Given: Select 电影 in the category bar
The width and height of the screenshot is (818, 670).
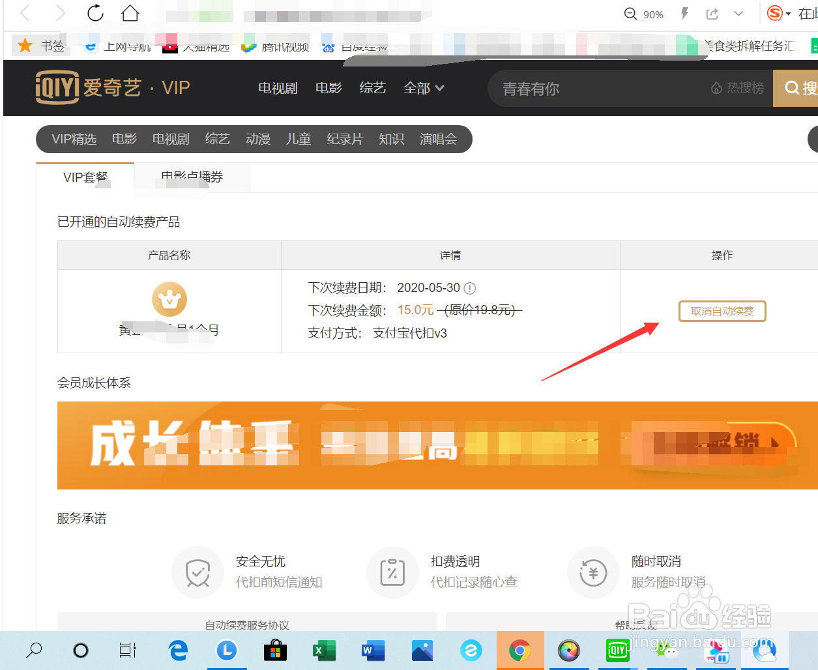Looking at the screenshot, I should pyautogui.click(x=124, y=139).
